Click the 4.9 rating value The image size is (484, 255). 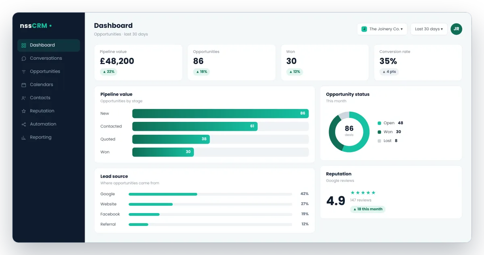click(336, 201)
